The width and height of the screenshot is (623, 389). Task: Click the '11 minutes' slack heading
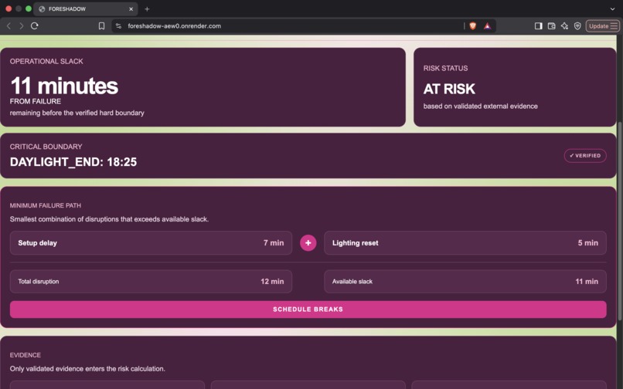pyautogui.click(x=64, y=86)
